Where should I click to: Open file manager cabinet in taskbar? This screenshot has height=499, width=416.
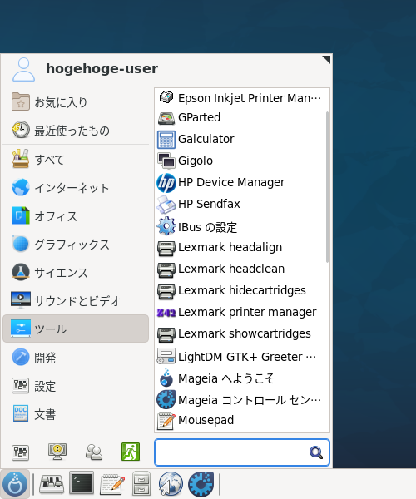141,483
